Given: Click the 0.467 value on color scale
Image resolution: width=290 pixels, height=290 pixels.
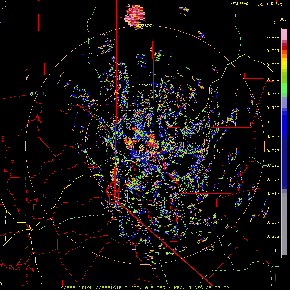Looking at the screenshot, I should click(273, 179).
